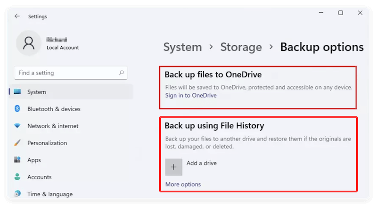Select the Bluetooth icon in the sidebar
Screen dimensions: 377x206
pos(17,108)
